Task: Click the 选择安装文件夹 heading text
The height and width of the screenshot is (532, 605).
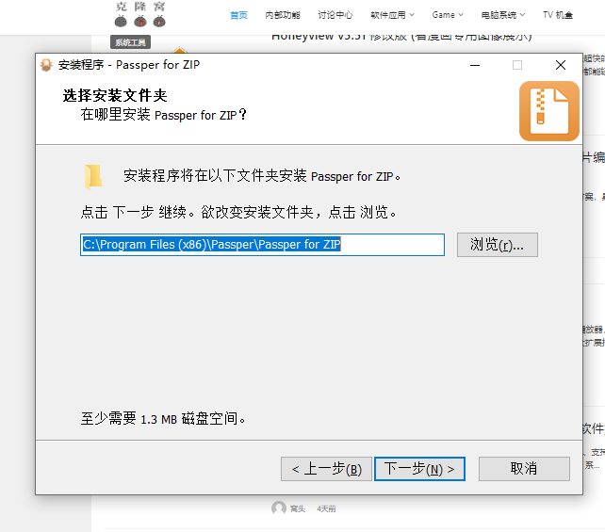Action: (x=115, y=95)
